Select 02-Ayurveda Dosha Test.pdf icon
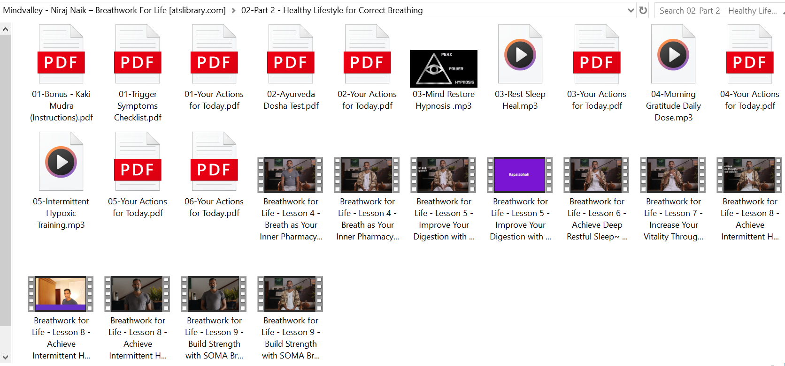This screenshot has height=366, width=785. pos(291,54)
